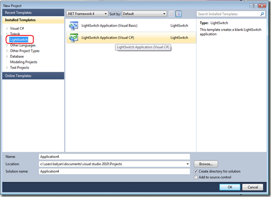The width and height of the screenshot is (271, 197).
Task: Click the OK button
Action: (230, 187)
